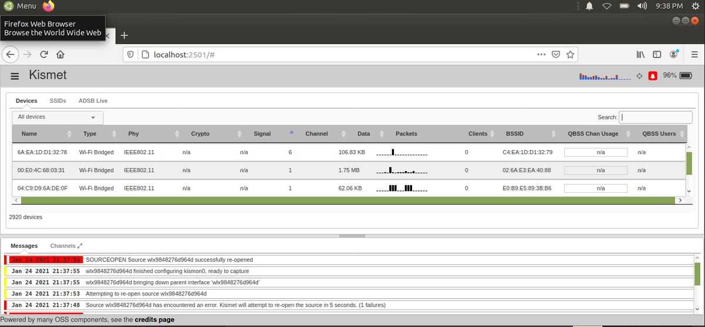Click BSSID C4:EA:1D:D1:32:79 cell

click(527, 152)
